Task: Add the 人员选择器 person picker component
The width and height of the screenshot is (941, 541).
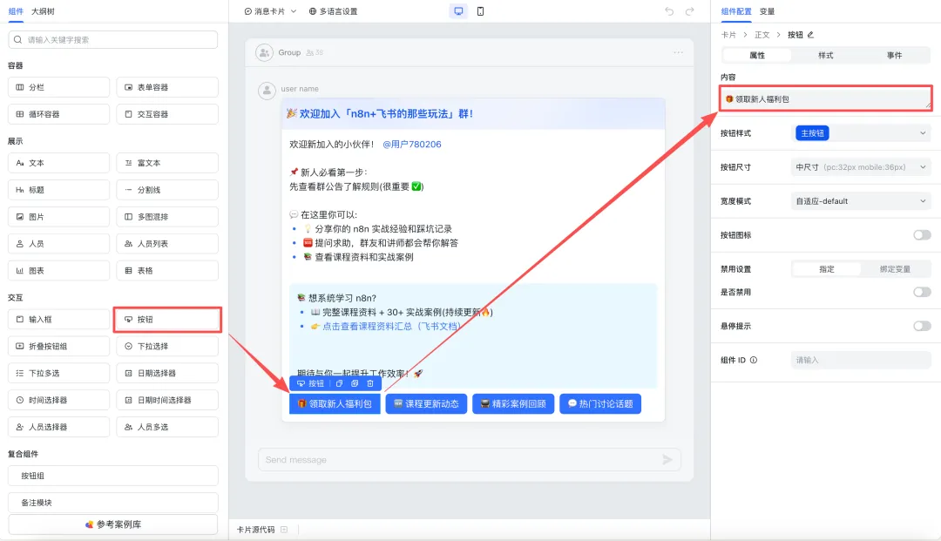Action: [59, 427]
